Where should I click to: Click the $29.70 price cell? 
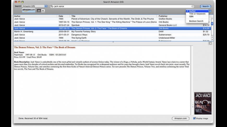[x=206, y=35]
